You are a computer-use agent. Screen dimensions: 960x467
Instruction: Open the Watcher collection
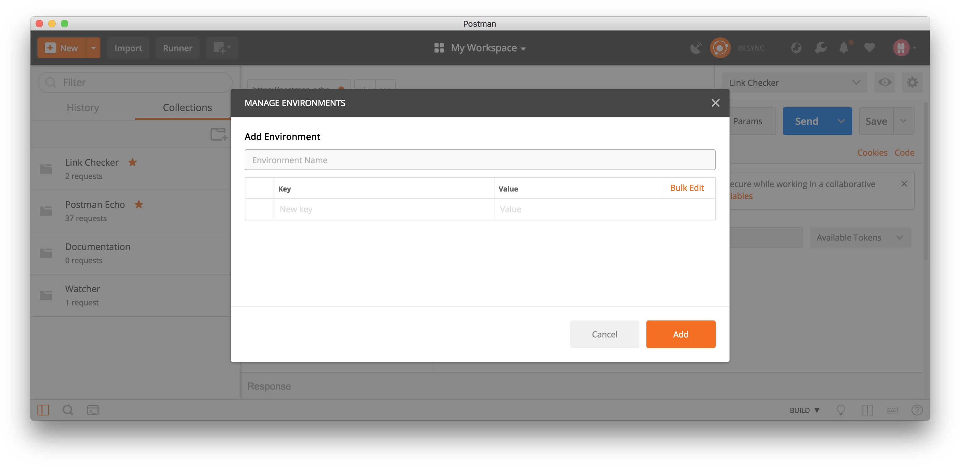[130, 295]
